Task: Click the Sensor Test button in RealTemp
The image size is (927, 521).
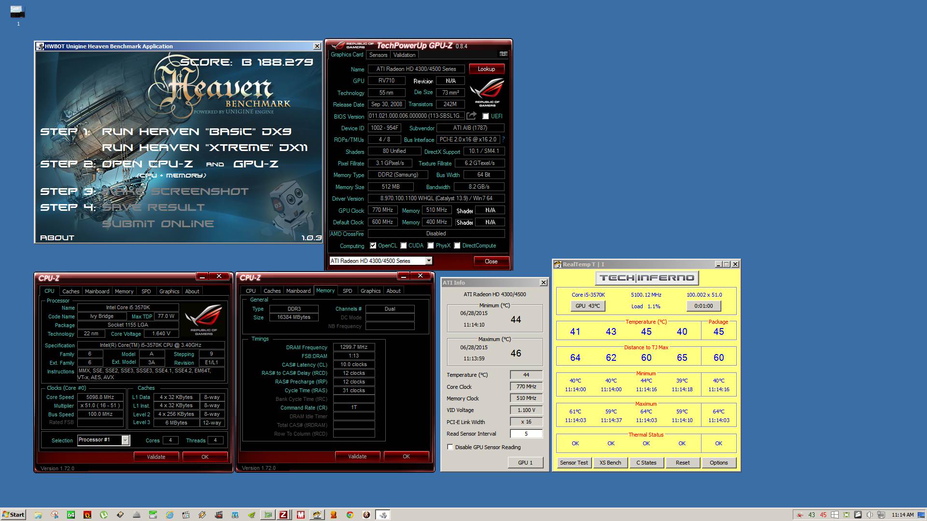Action: [x=574, y=463]
